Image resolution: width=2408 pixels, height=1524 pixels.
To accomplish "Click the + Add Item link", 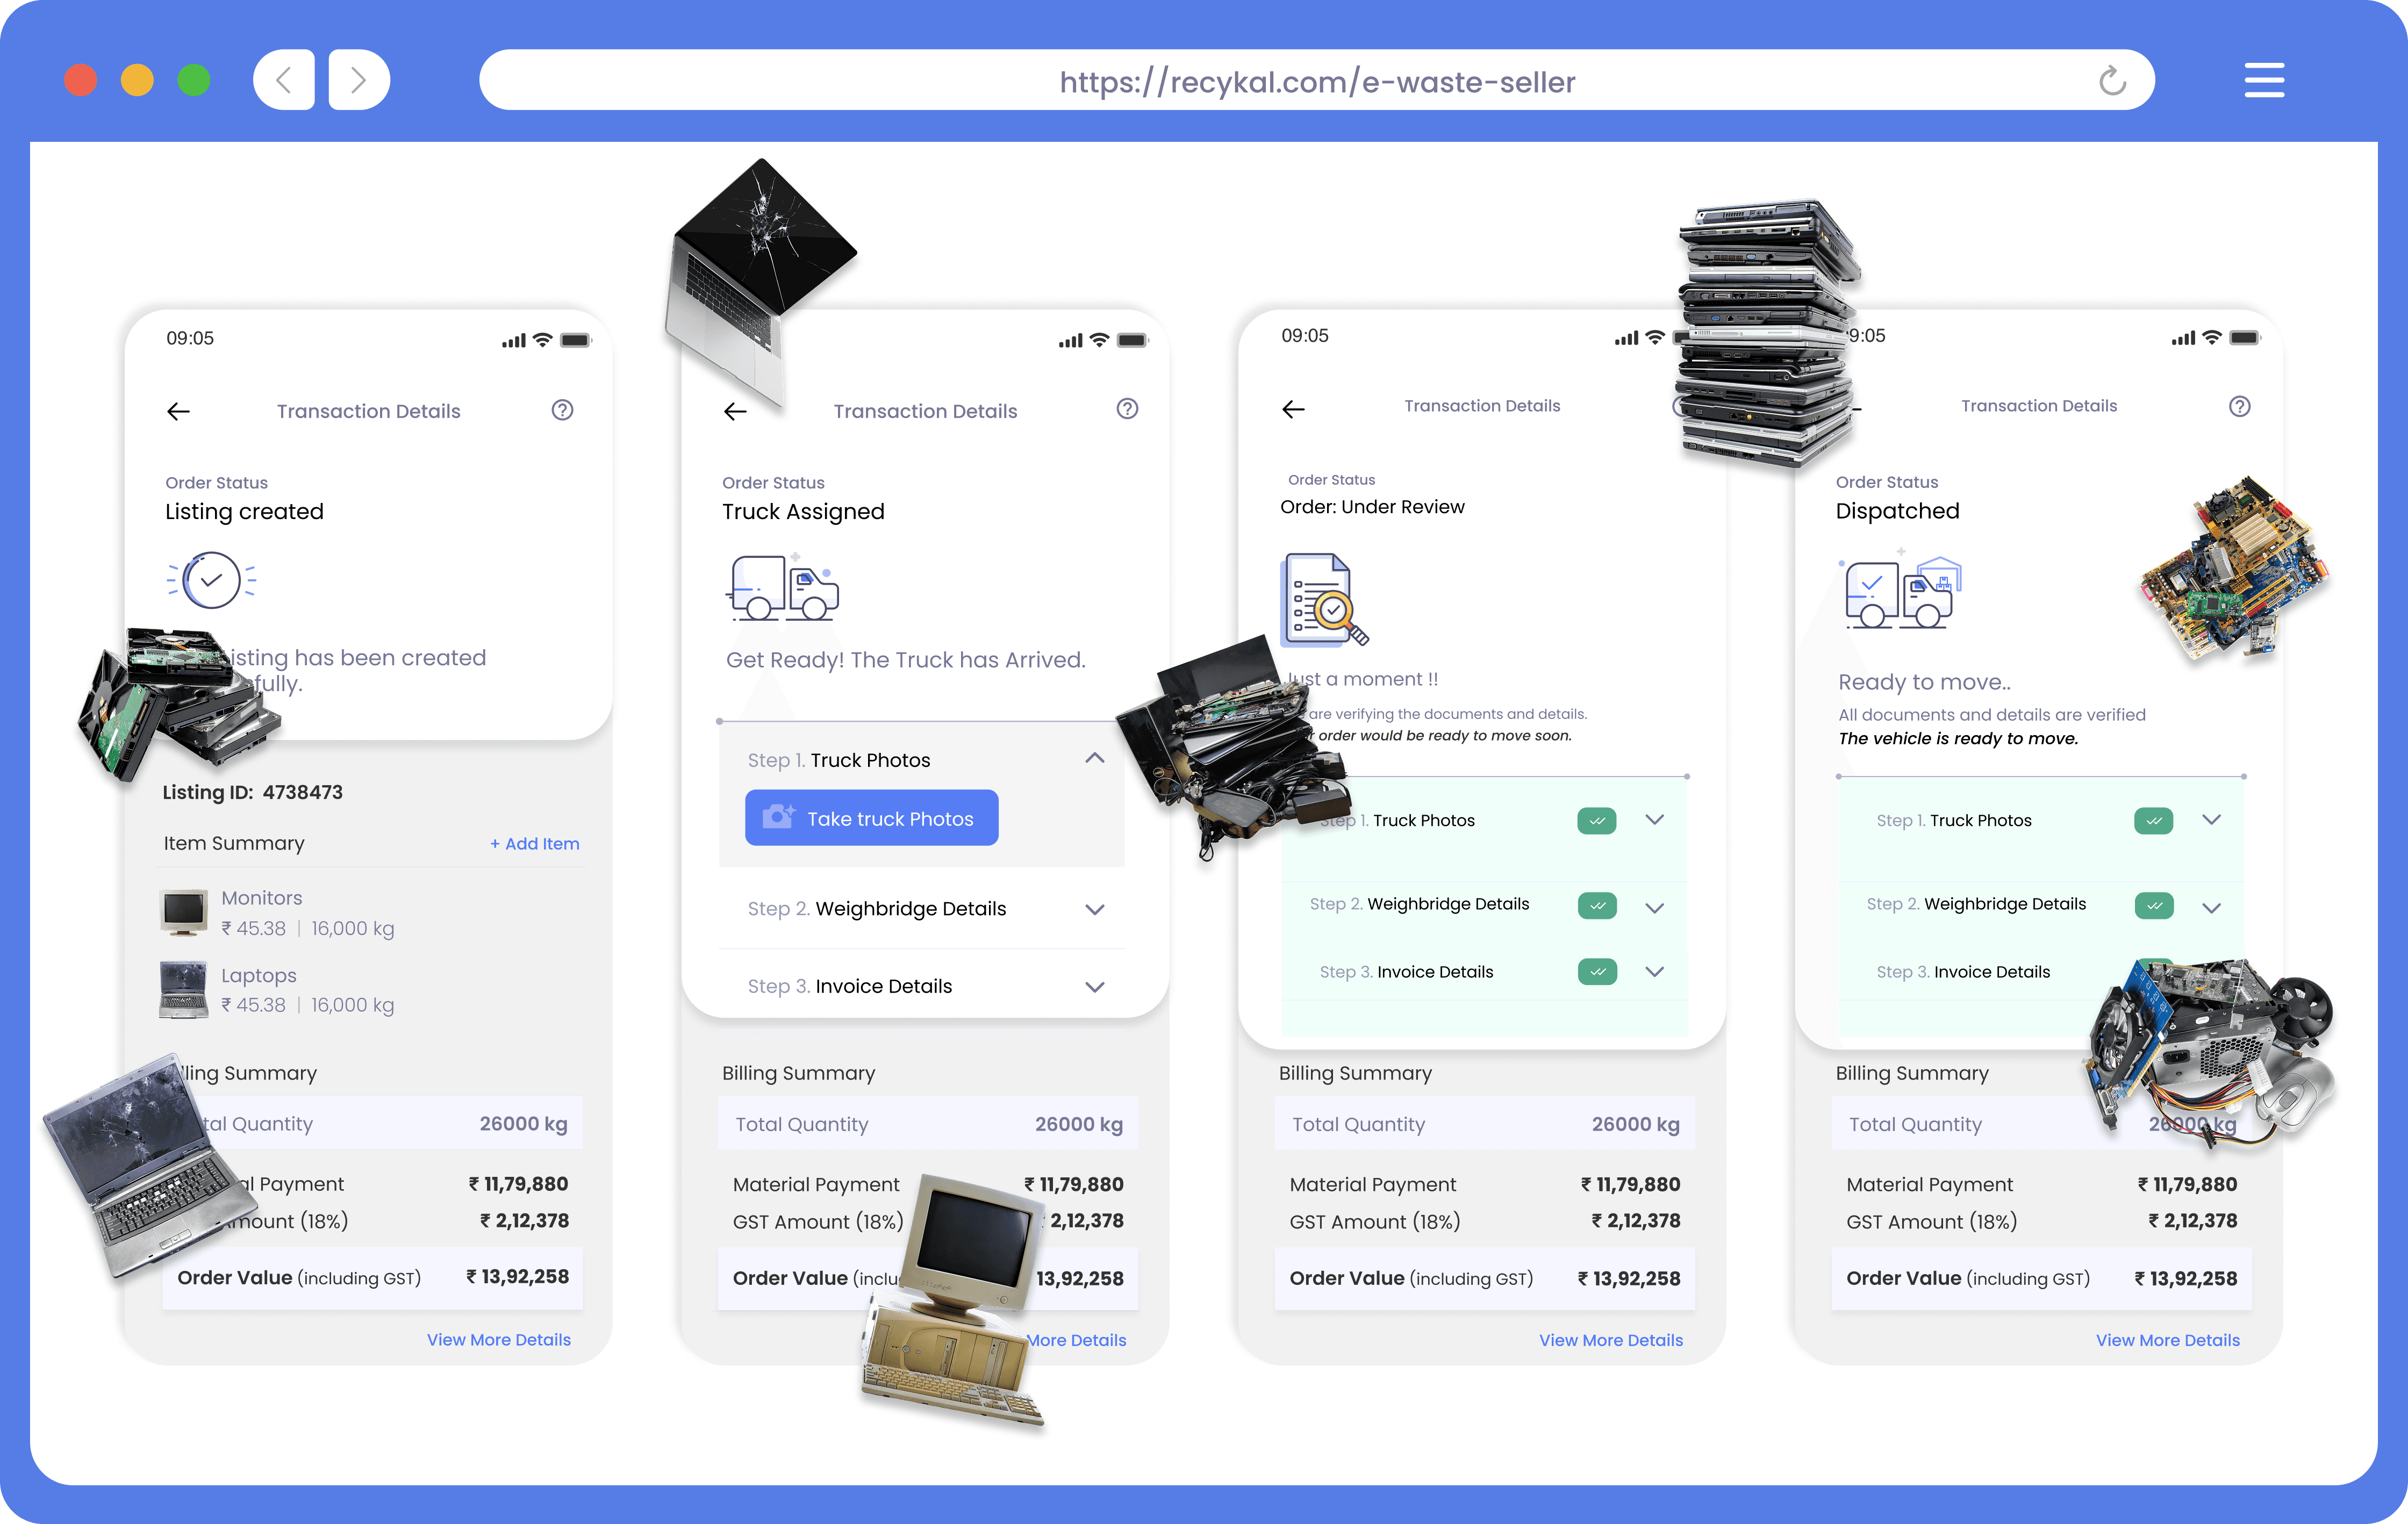I will coord(534,844).
